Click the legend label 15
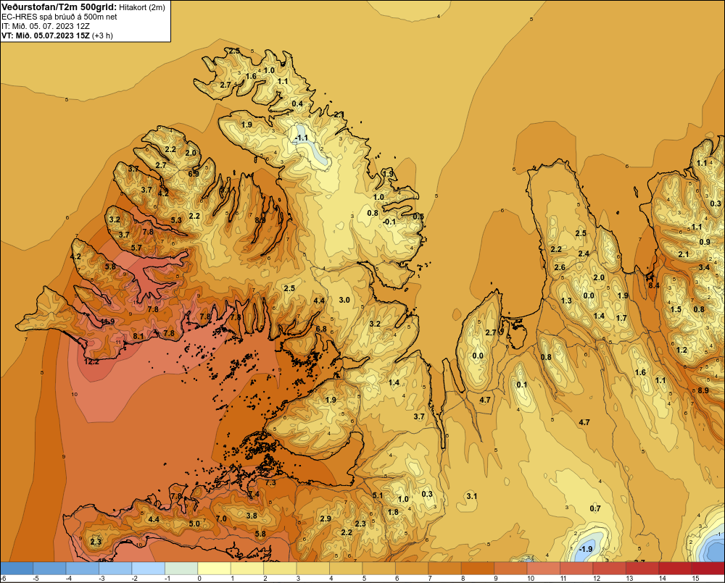This screenshot has width=725, height=583. 695,579
